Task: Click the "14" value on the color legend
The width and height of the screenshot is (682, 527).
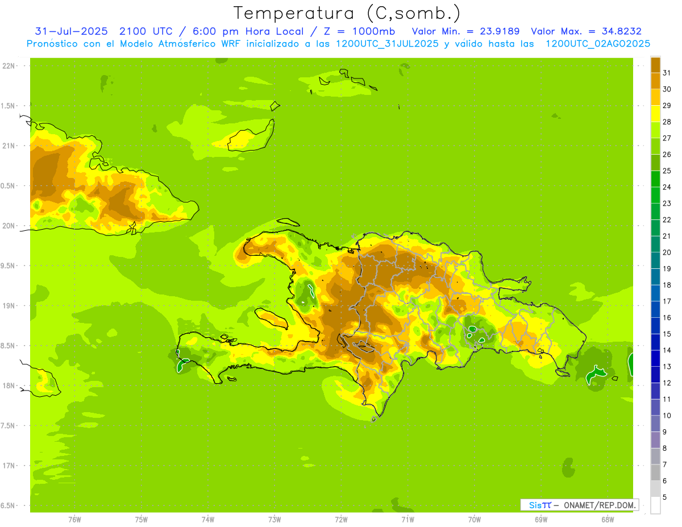Action: click(667, 350)
